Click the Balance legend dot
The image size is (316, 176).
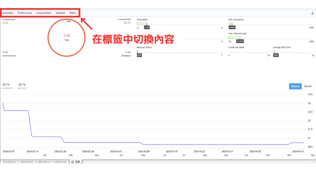(3, 88)
